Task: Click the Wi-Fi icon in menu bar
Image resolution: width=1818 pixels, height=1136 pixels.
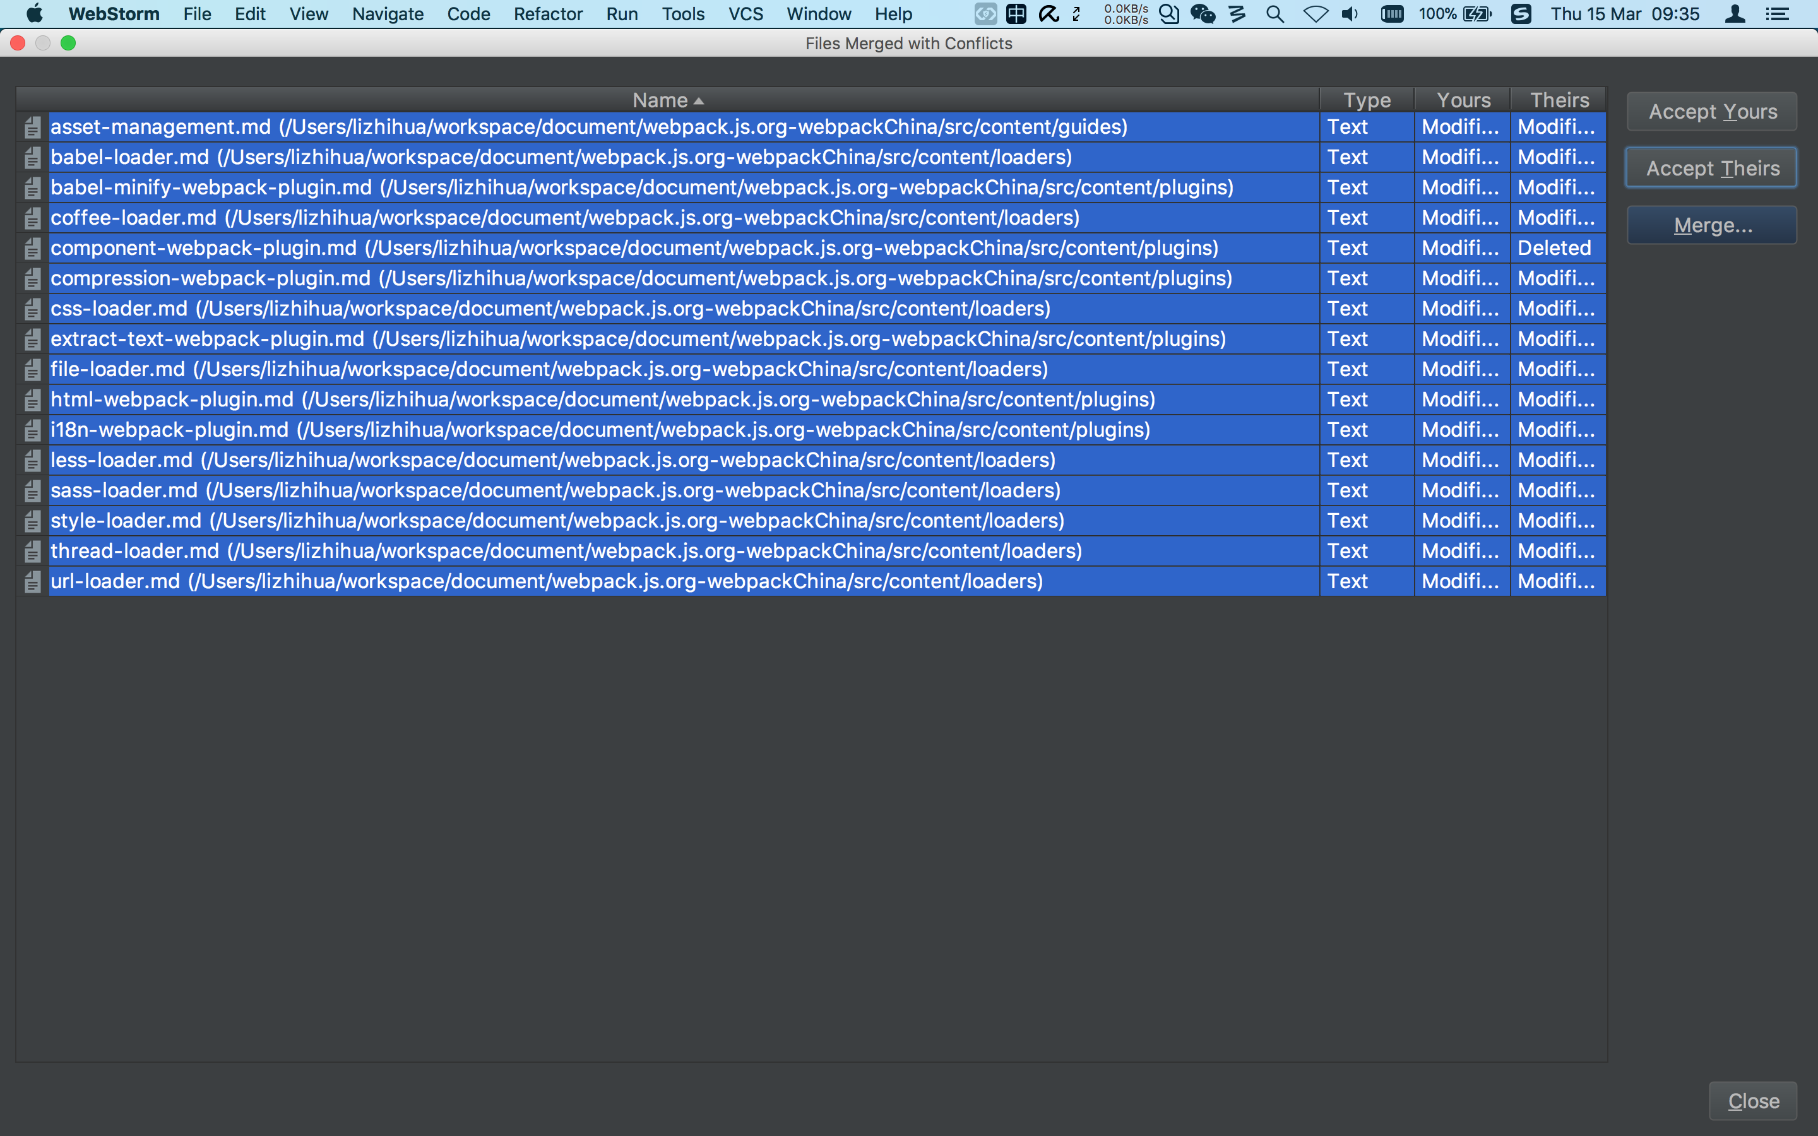Action: coord(1317,13)
